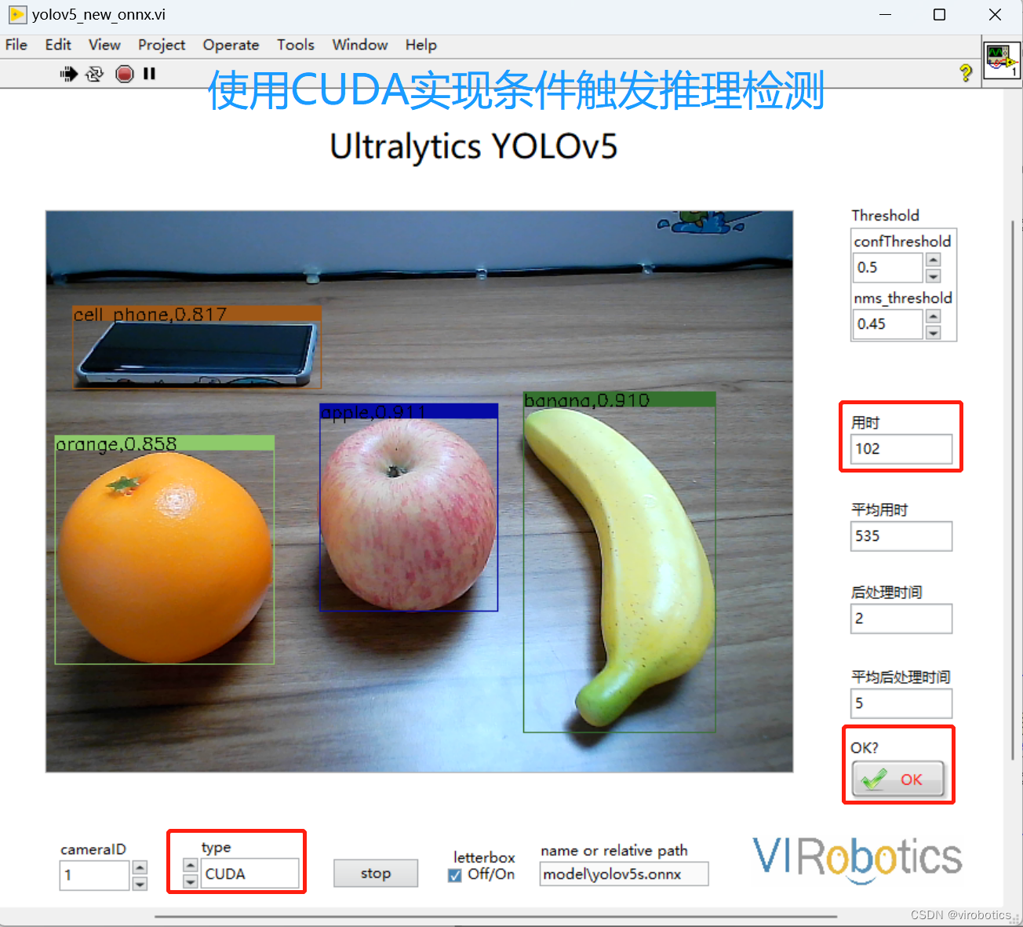Image resolution: width=1023 pixels, height=927 pixels.
Task: Click the Run Continuously icon
Action: point(95,74)
